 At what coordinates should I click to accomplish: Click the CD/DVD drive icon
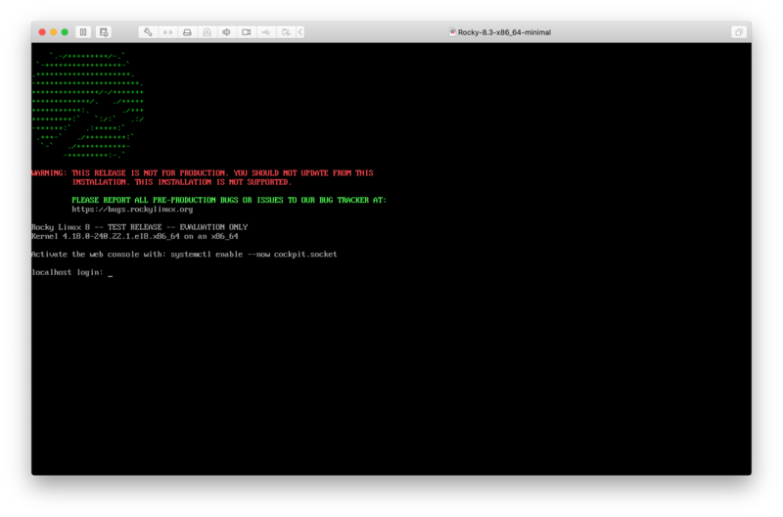207,32
